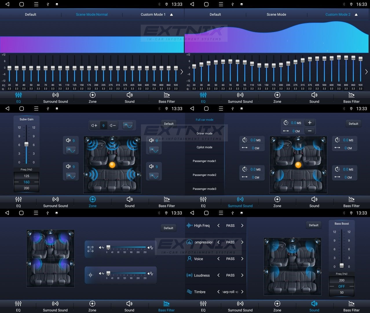This screenshot has height=313, width=370.
Task: Select Cpilot mode in Surround Sound list
Action: coord(204,147)
